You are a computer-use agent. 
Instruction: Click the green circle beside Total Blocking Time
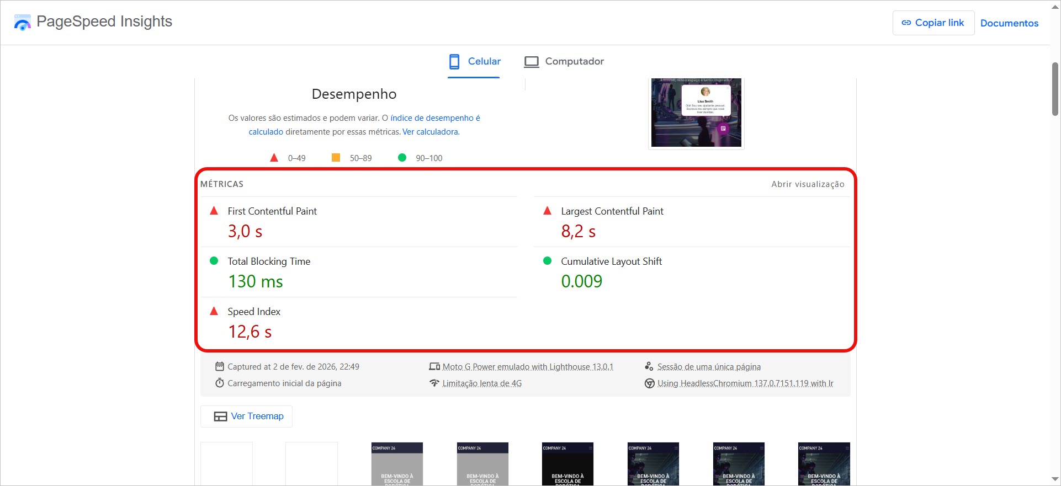214,261
